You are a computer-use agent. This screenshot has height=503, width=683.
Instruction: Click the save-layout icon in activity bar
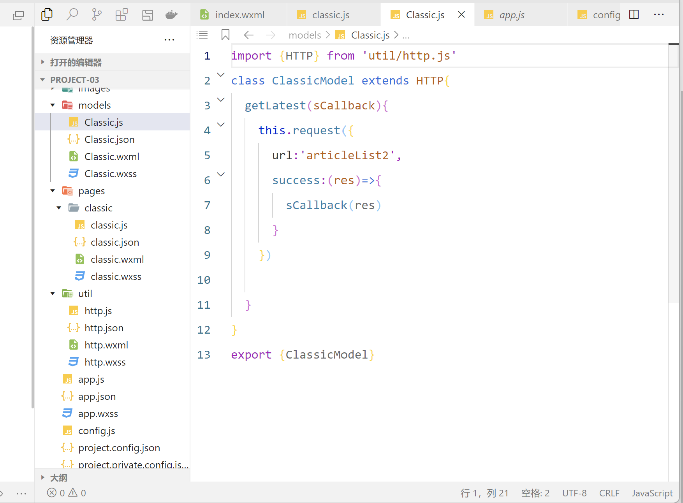148,15
